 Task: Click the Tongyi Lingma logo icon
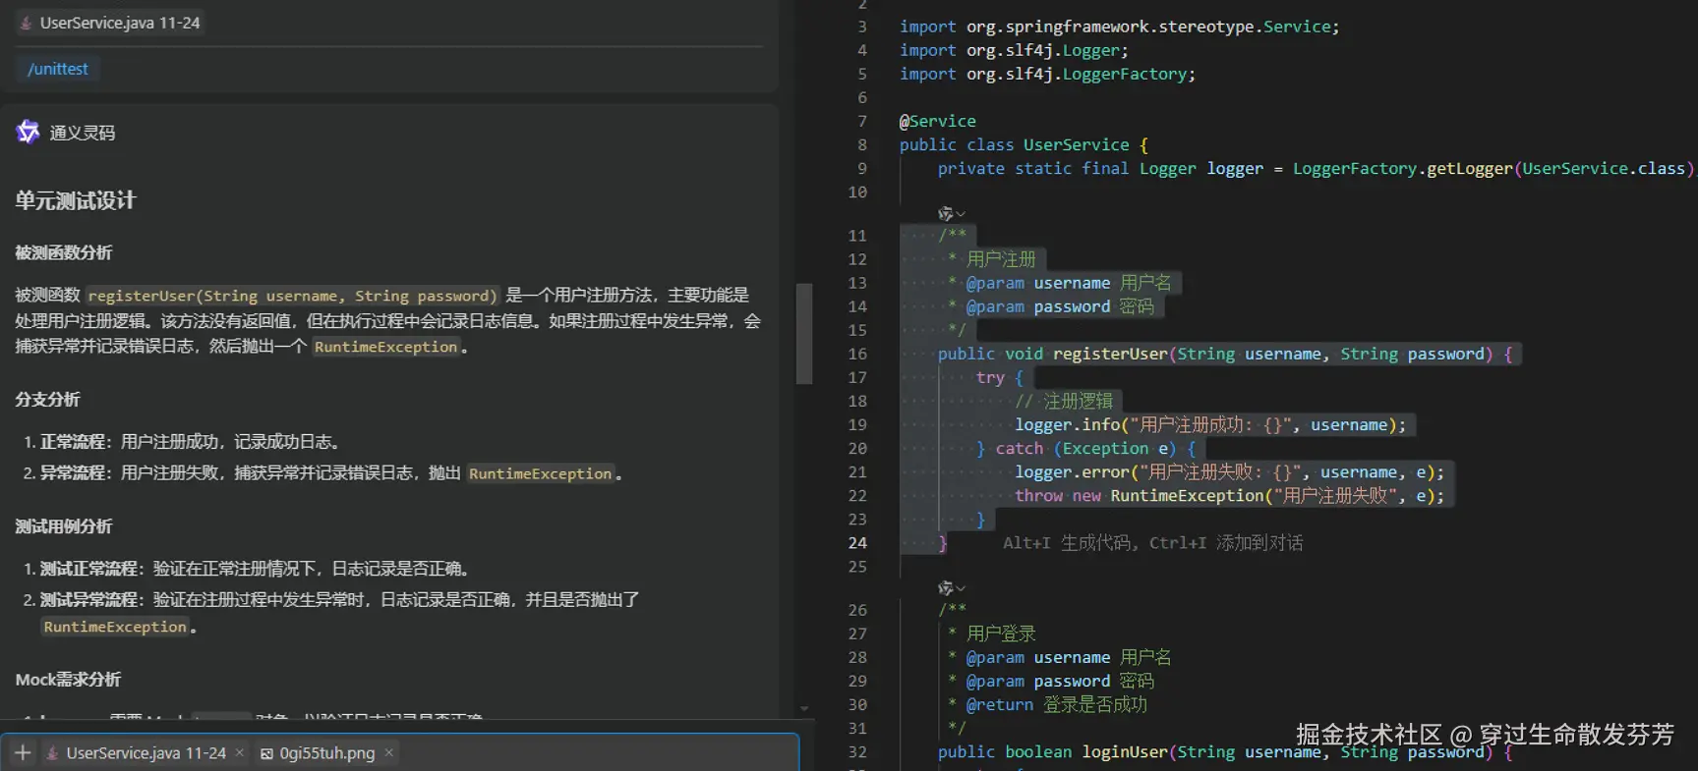(x=28, y=132)
